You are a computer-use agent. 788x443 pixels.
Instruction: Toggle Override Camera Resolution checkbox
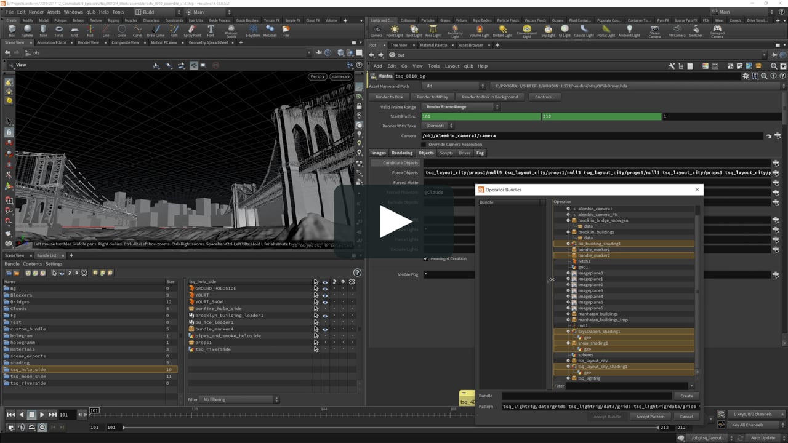click(x=424, y=144)
